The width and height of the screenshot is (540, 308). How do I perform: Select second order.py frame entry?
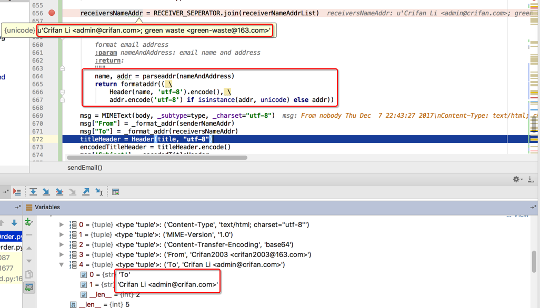click(11, 247)
